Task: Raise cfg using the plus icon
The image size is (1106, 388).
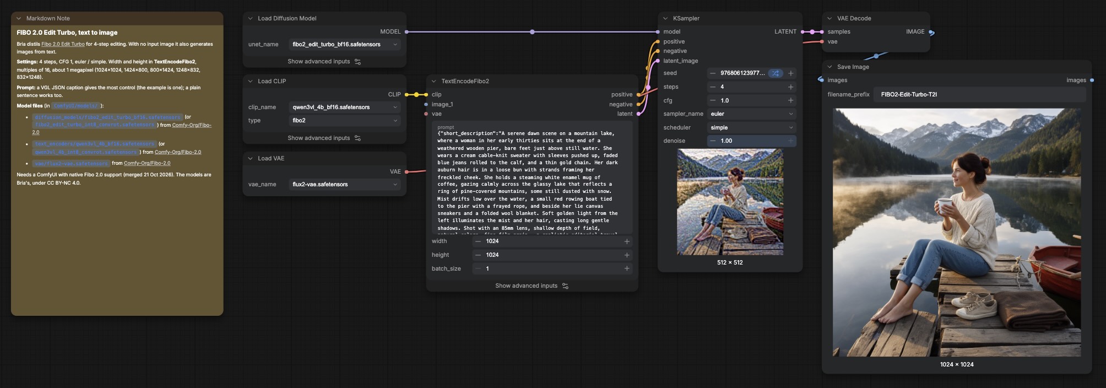Action: click(790, 100)
